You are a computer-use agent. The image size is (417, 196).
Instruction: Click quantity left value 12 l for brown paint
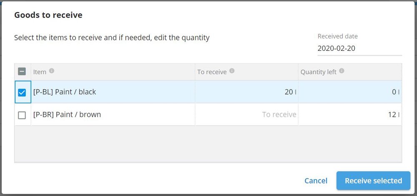tap(394, 114)
